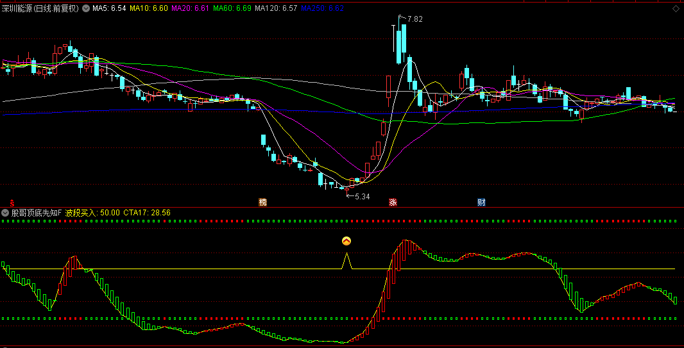Click the MA120 legend label
This screenshot has width=684, height=348.
point(276,8)
